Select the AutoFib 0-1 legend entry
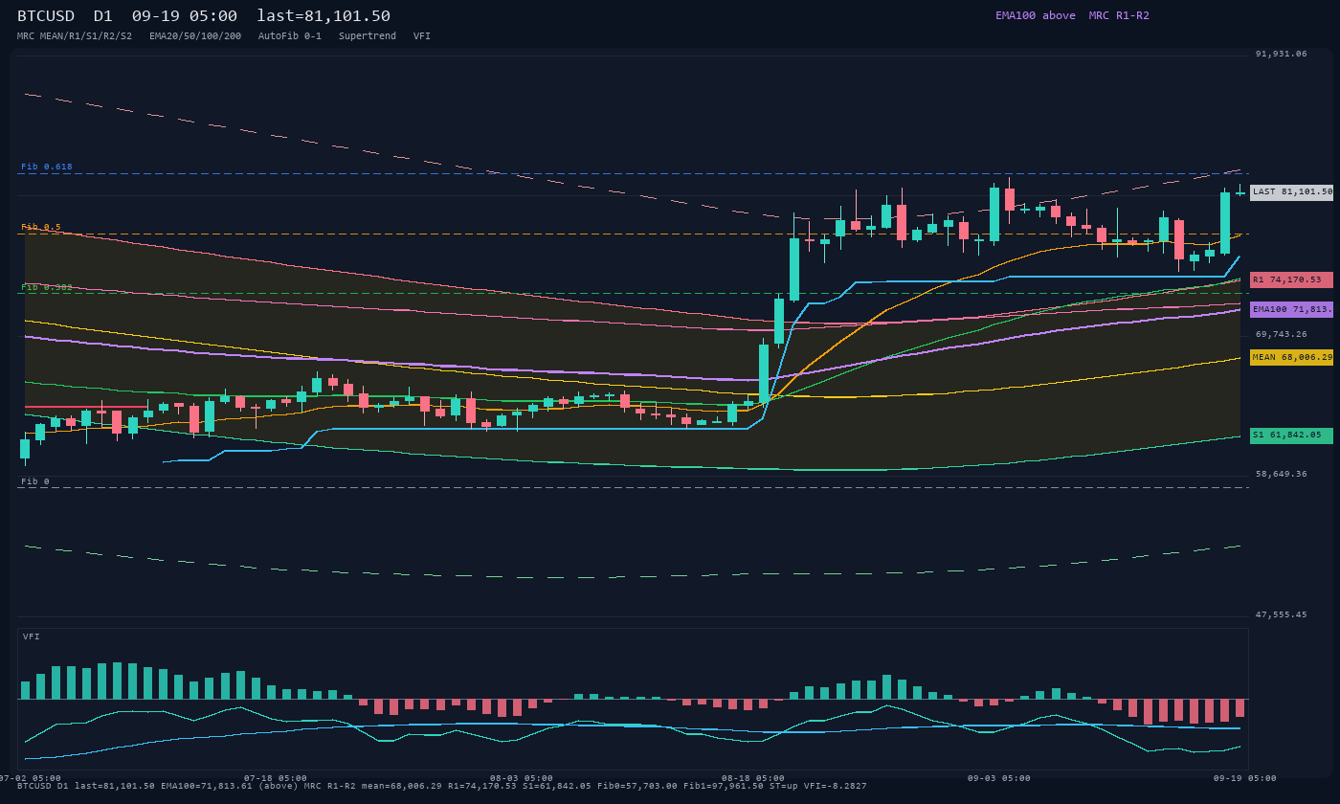 (290, 36)
